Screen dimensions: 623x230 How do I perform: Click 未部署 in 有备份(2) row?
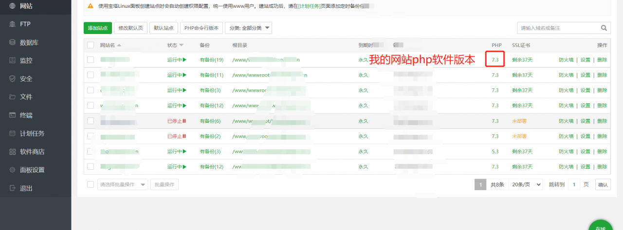point(519,136)
